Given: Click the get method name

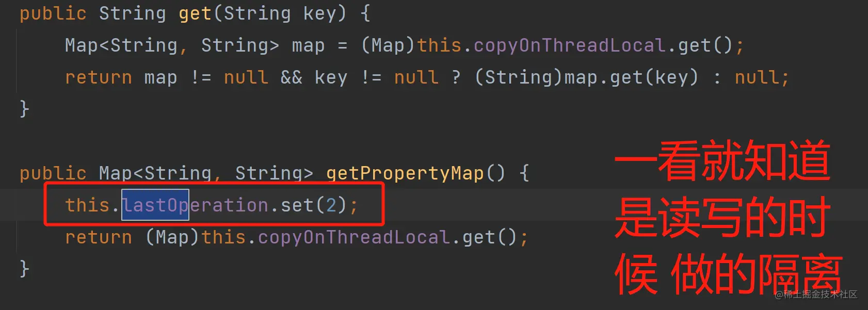Looking at the screenshot, I should tap(195, 14).
